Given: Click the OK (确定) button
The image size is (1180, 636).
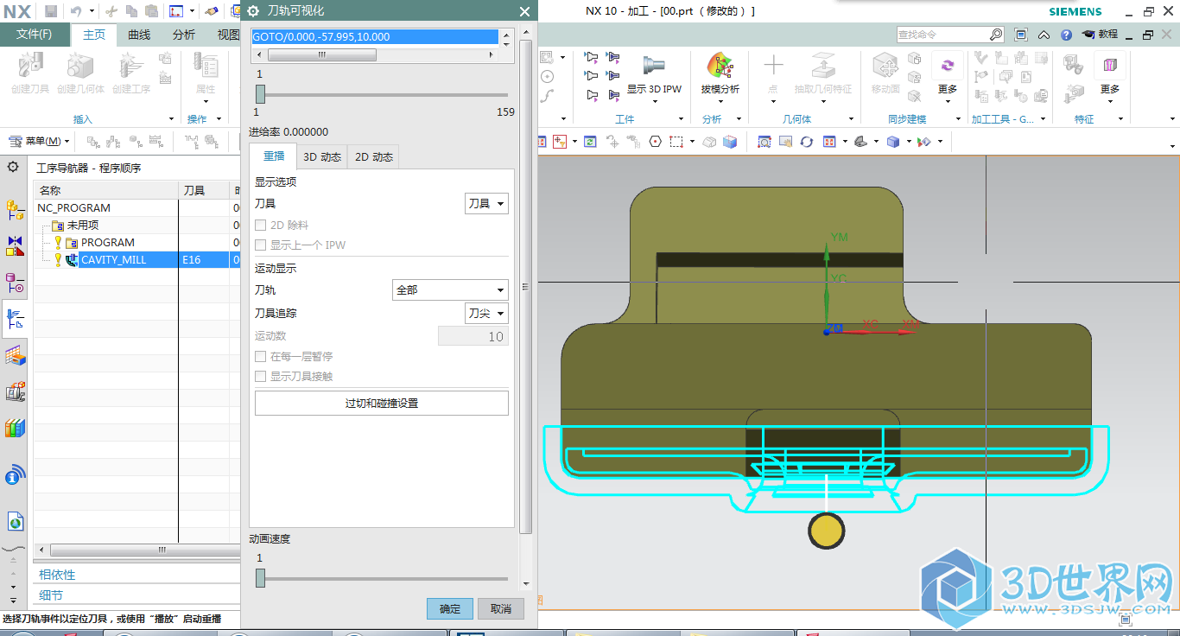Looking at the screenshot, I should coord(450,608).
